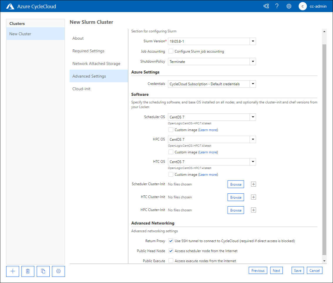Open the HPC OS dropdown
Image resolution: width=333 pixels, height=283 pixels.
pos(253,139)
